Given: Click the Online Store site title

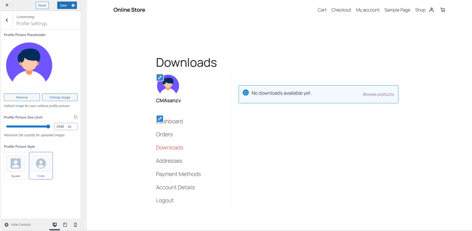Looking at the screenshot, I should click(x=129, y=10).
